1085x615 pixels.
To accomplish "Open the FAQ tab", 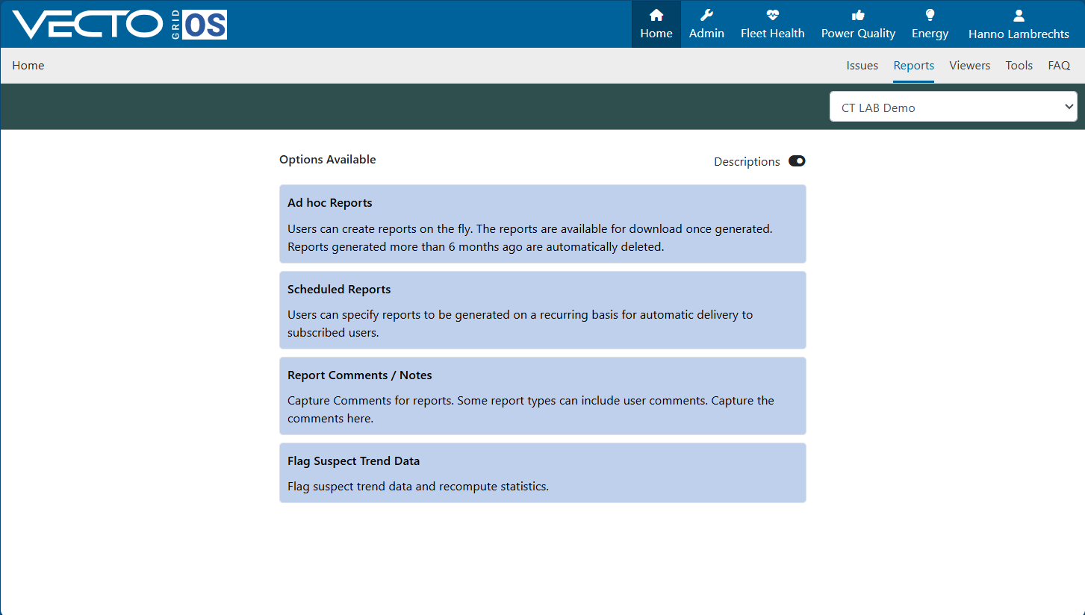I will (1059, 66).
